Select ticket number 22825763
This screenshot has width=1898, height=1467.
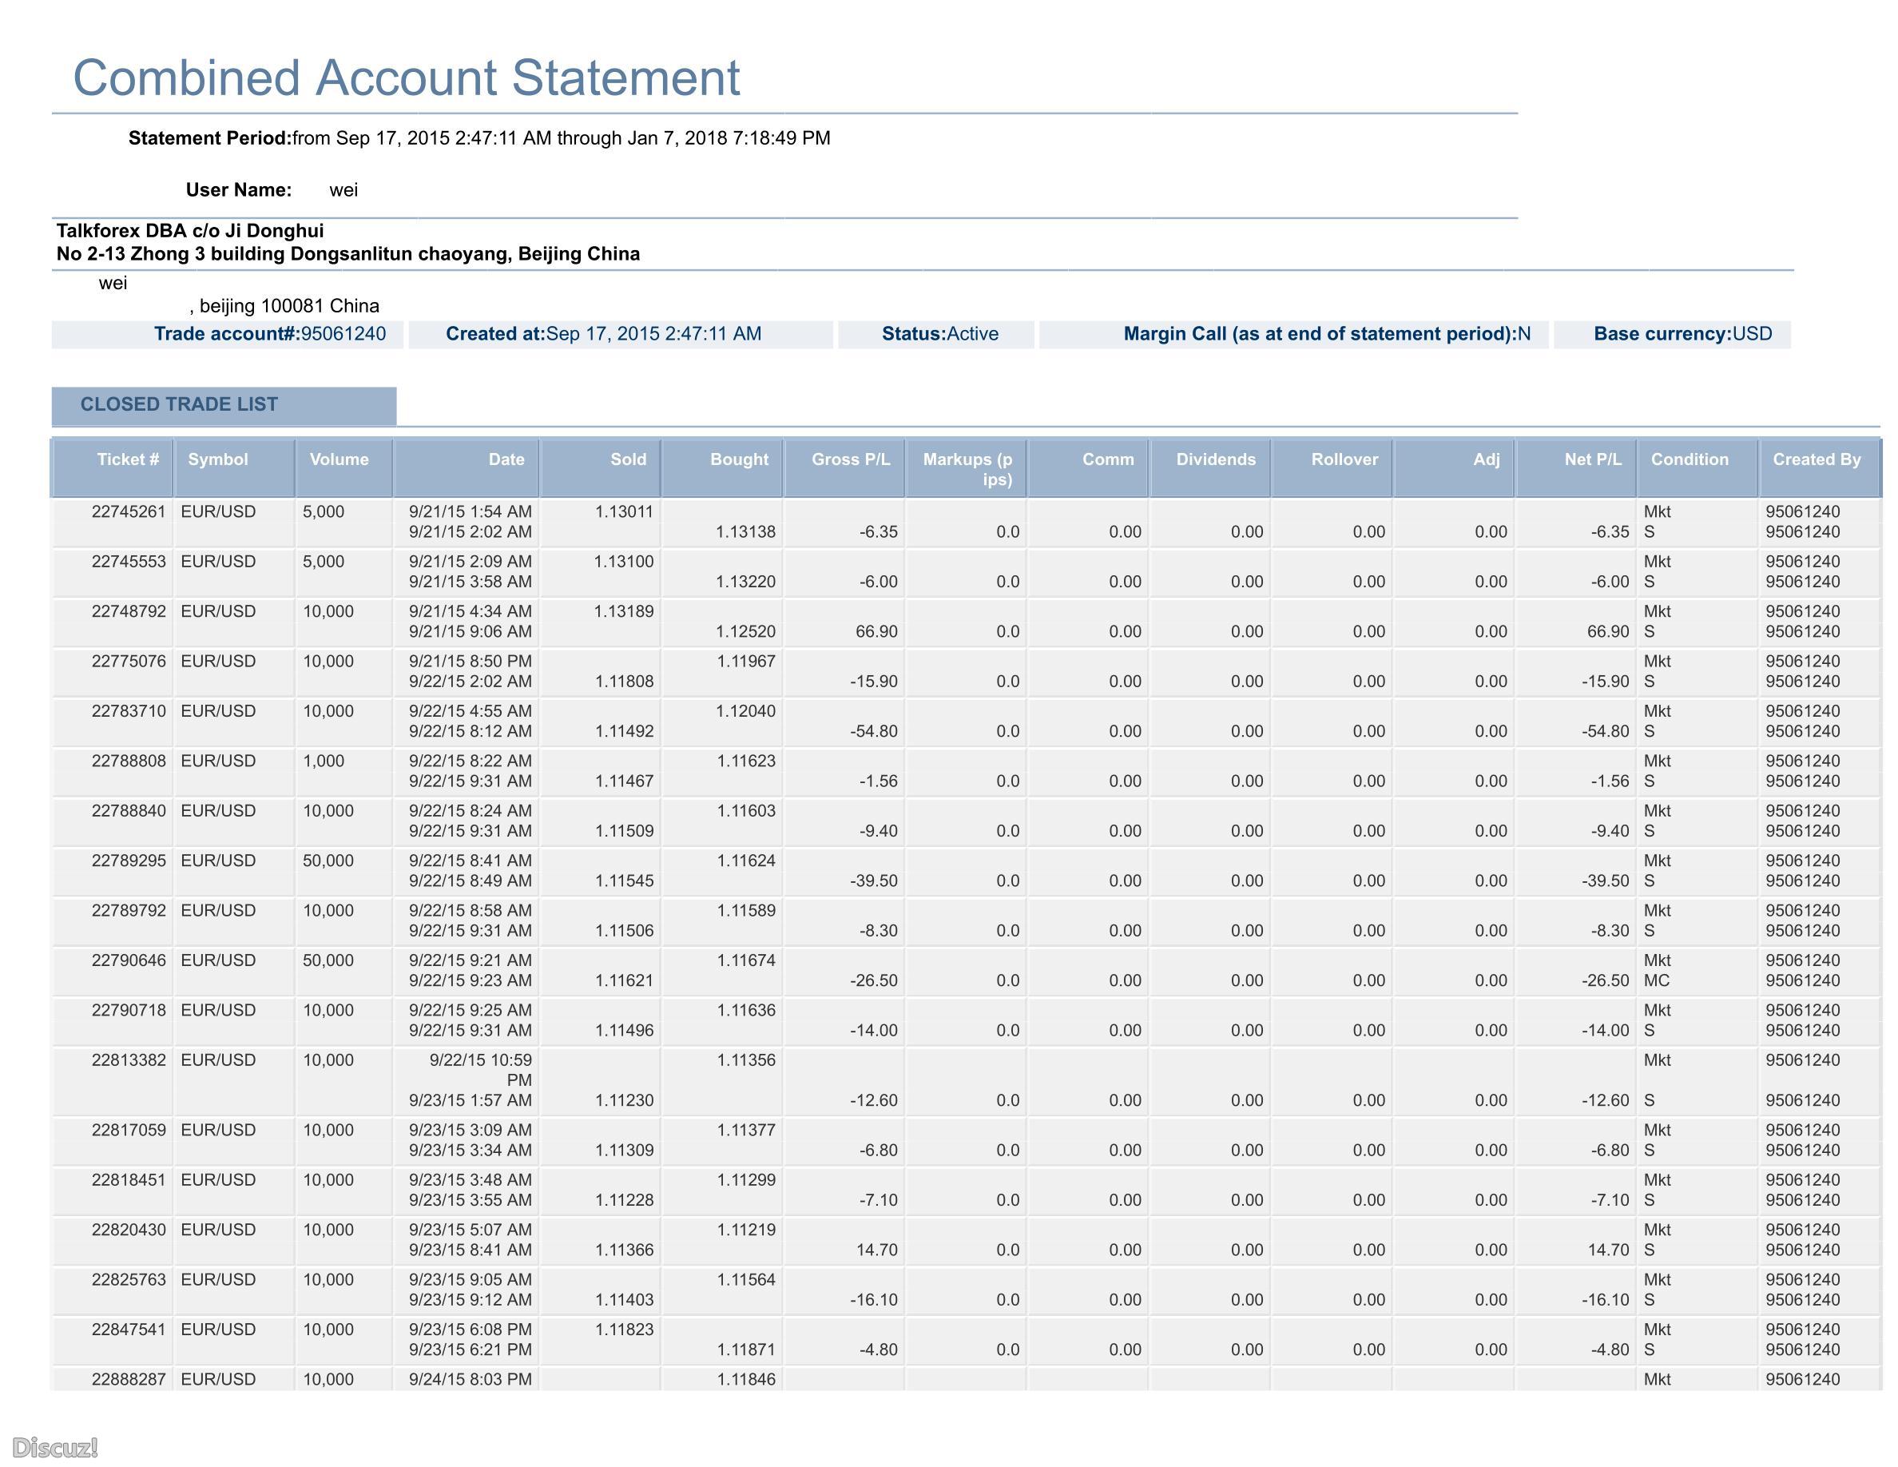pyautogui.click(x=129, y=1279)
